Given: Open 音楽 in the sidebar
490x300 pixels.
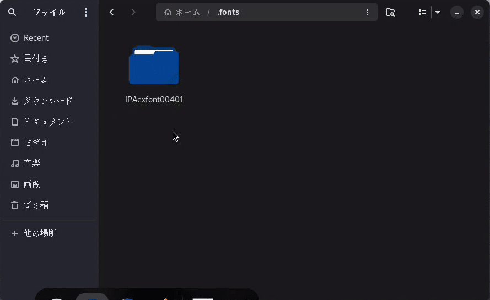Looking at the screenshot, I should 49,163.
